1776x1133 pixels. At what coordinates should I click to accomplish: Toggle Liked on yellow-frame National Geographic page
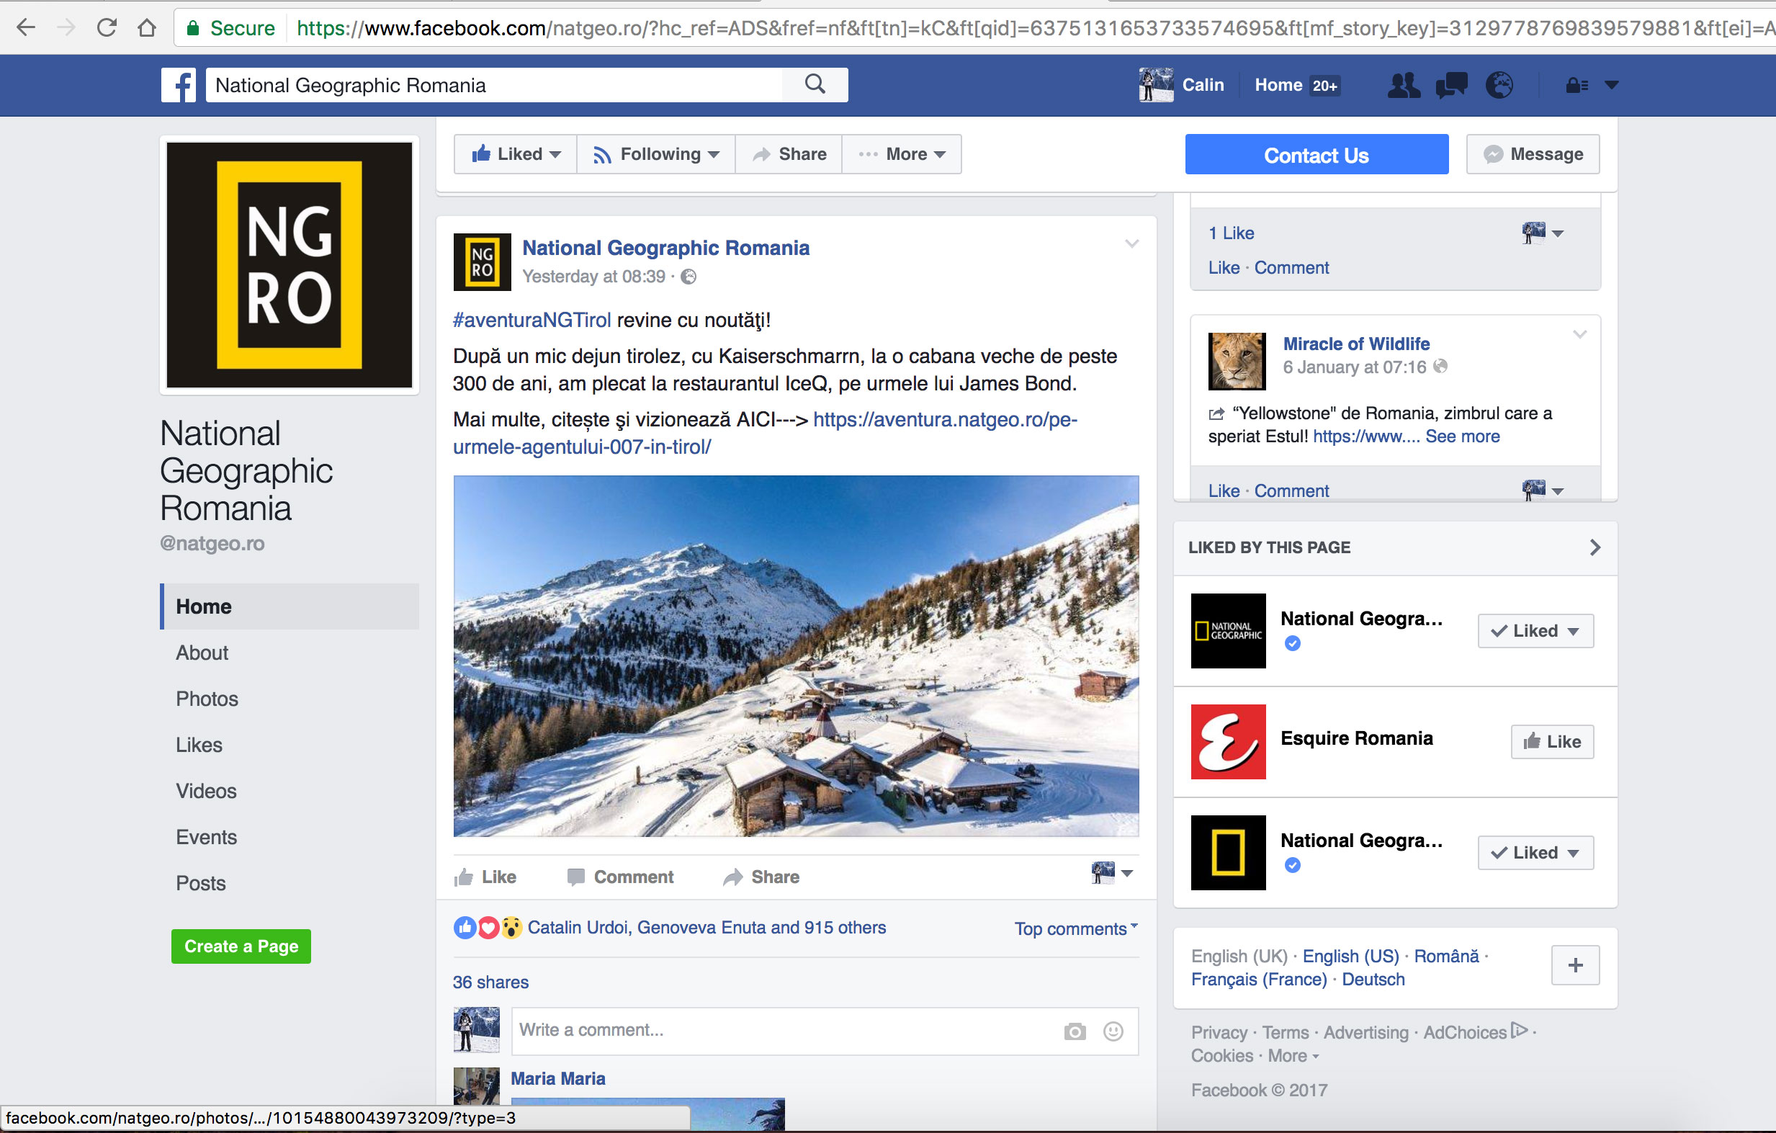coord(1535,853)
